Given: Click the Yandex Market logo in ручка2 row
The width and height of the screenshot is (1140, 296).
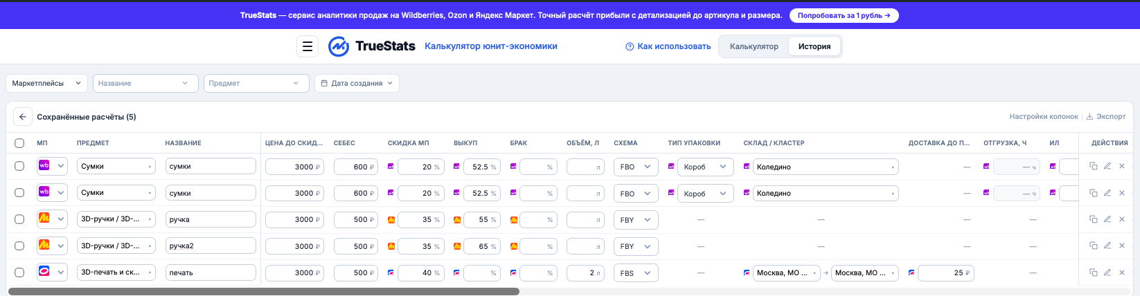Looking at the screenshot, I should pos(44,246).
